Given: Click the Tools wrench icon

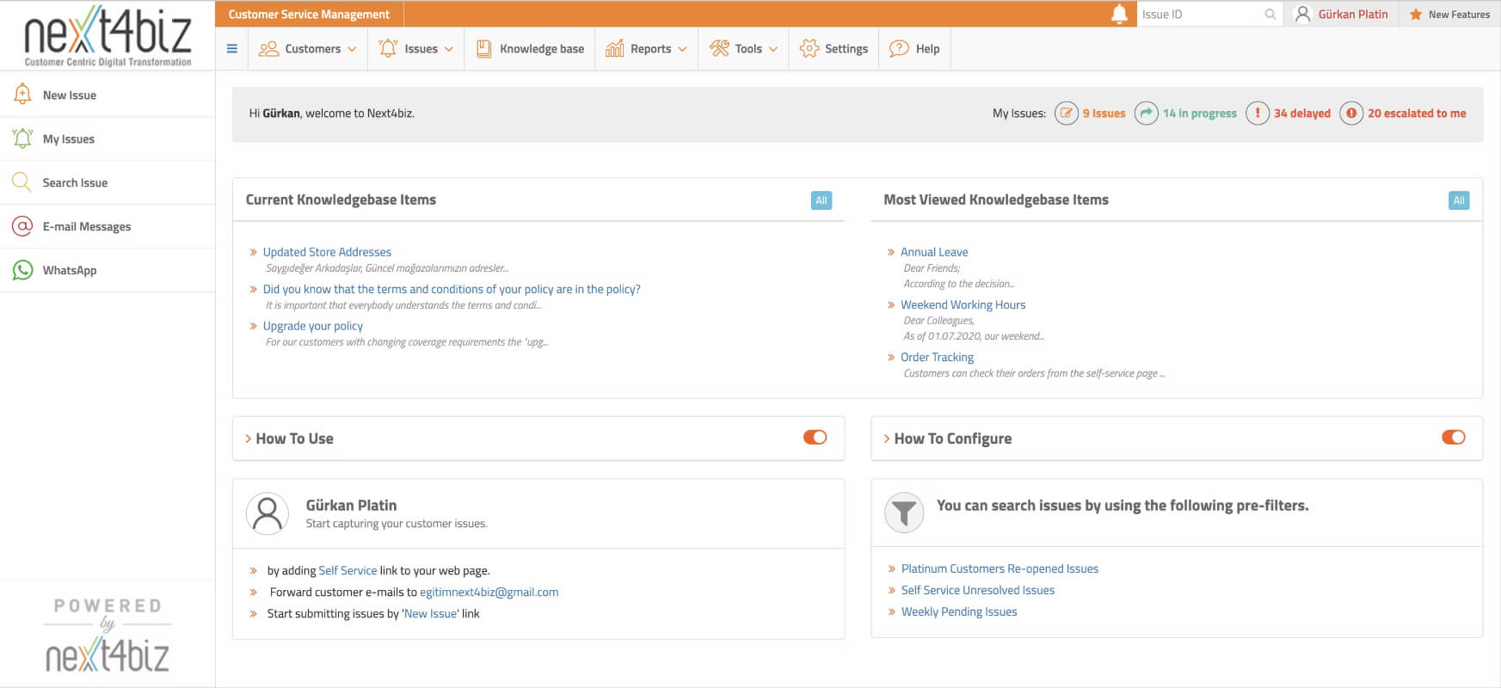Looking at the screenshot, I should tap(719, 49).
